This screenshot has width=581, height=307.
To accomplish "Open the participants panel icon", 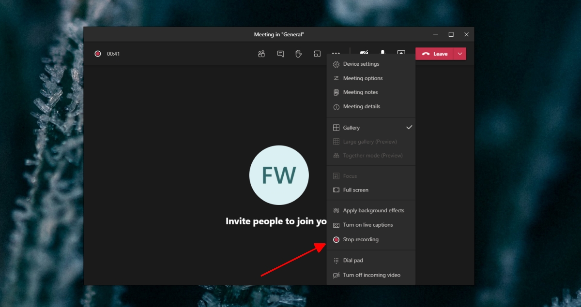I will coord(261,54).
